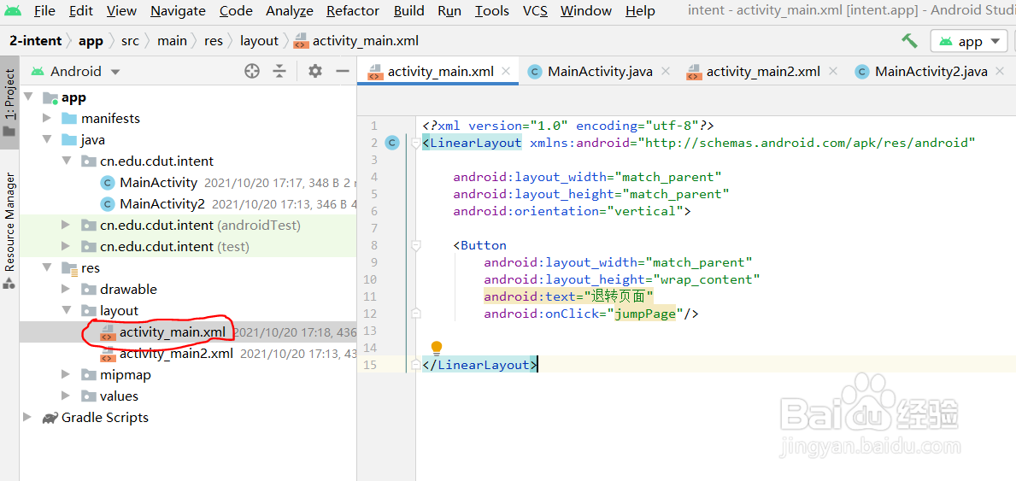Switch to the MainActivity.java tab

[x=599, y=71]
